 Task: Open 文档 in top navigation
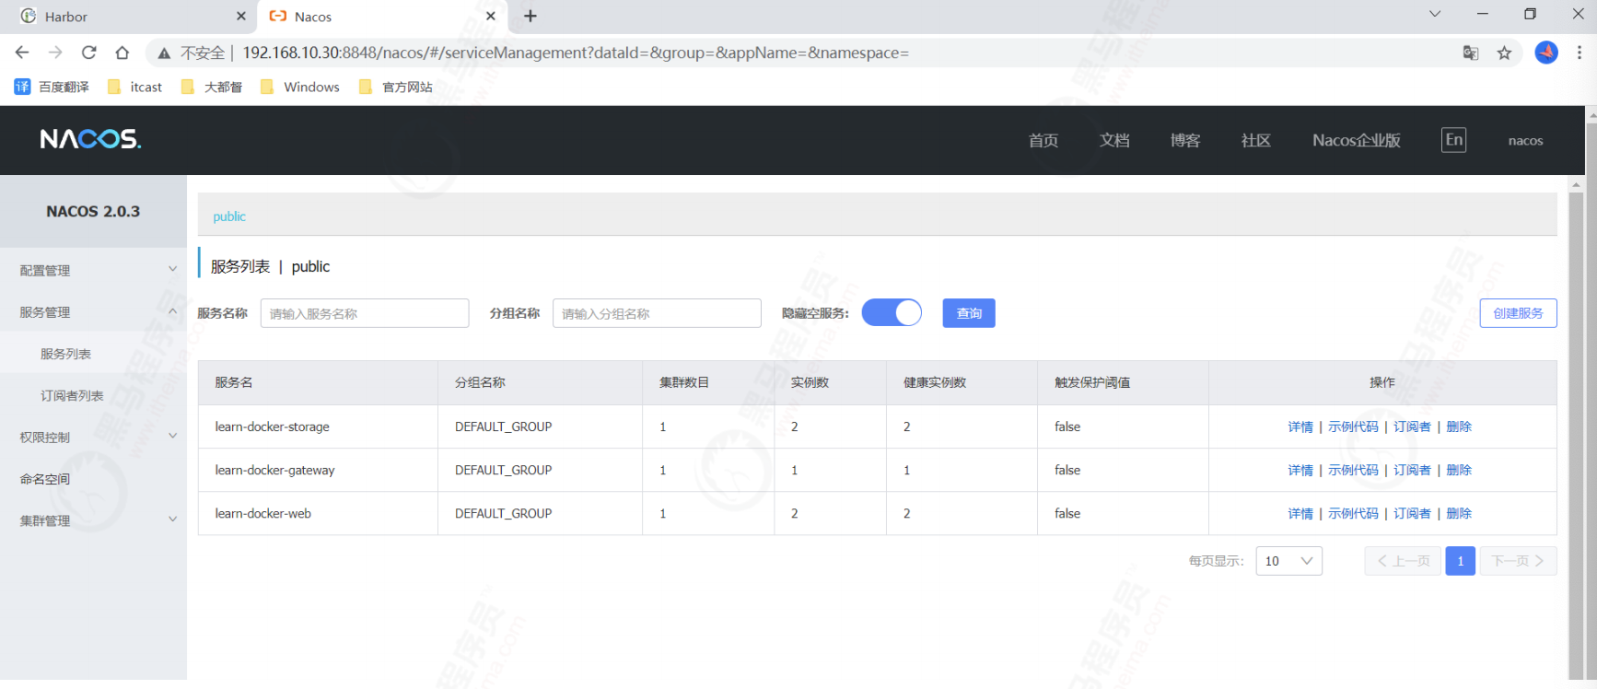pos(1114,140)
